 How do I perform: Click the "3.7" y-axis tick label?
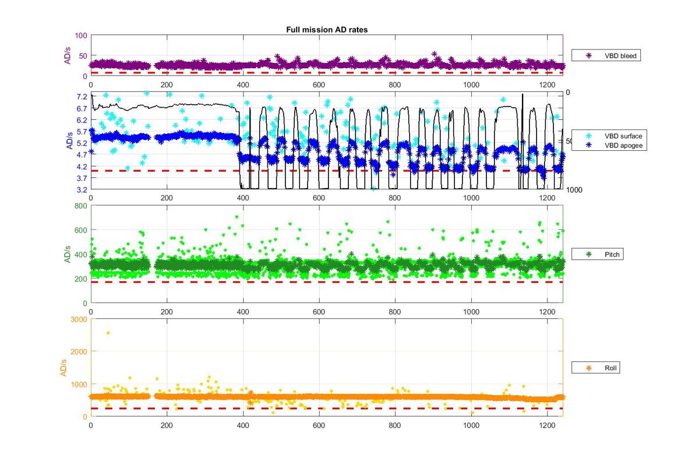82,178
